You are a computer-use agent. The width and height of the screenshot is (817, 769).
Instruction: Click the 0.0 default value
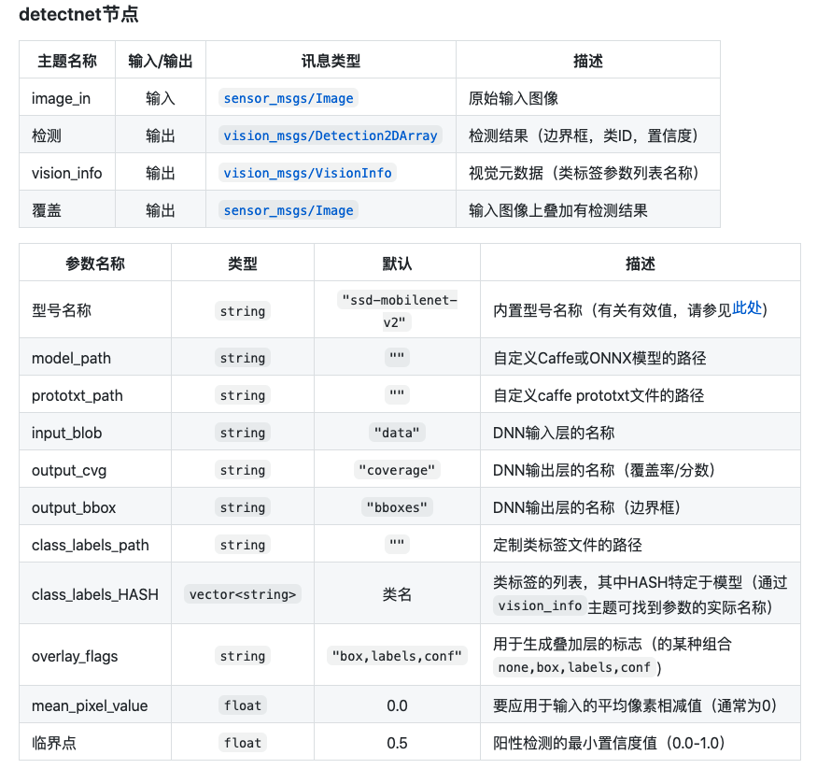pos(397,705)
